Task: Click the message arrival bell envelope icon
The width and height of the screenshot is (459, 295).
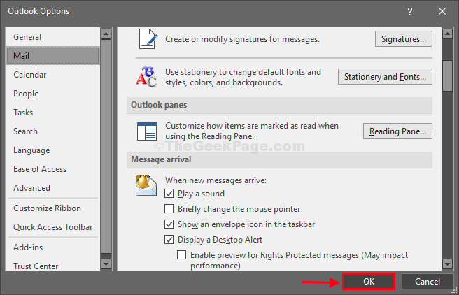Action: pos(146,185)
